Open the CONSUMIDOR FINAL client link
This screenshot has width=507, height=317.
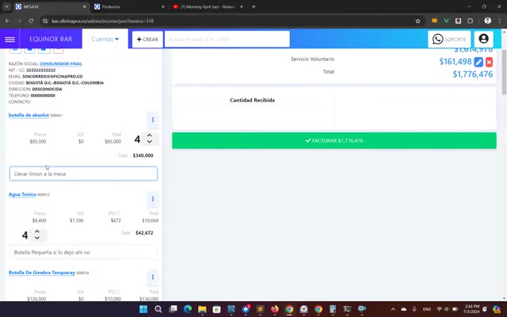(61, 63)
